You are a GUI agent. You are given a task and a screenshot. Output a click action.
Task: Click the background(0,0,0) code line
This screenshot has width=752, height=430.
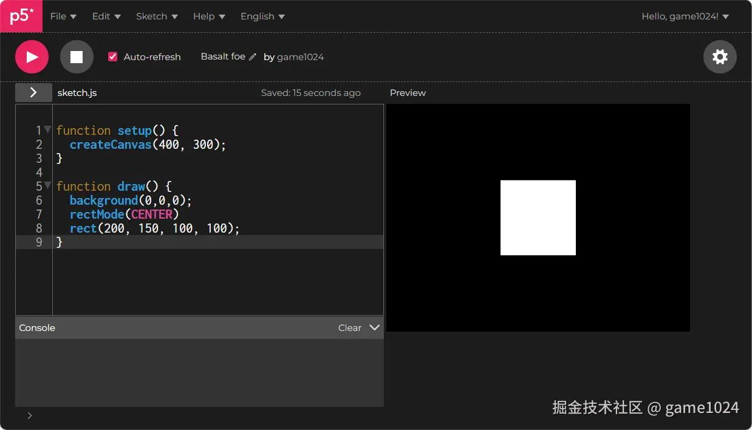coord(131,200)
